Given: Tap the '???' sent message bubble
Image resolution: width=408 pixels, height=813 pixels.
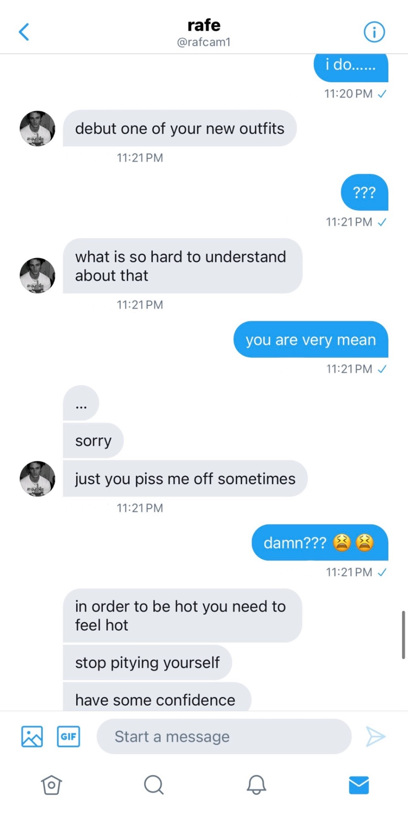Looking at the screenshot, I should click(364, 193).
